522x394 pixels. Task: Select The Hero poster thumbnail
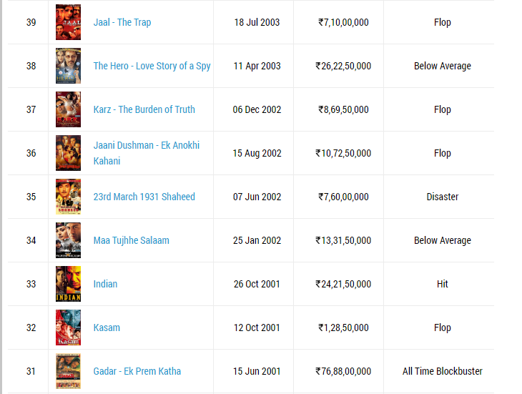[68, 66]
